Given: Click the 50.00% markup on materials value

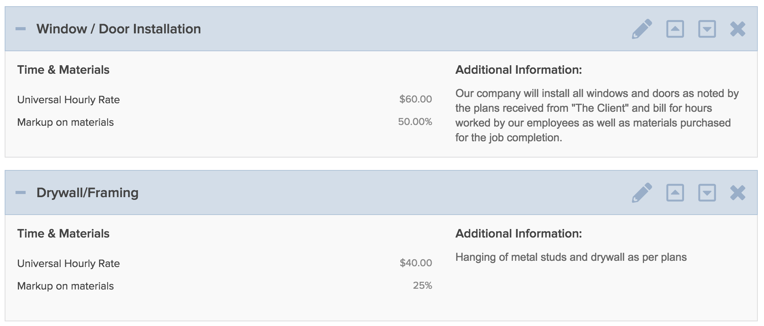Looking at the screenshot, I should (x=415, y=121).
